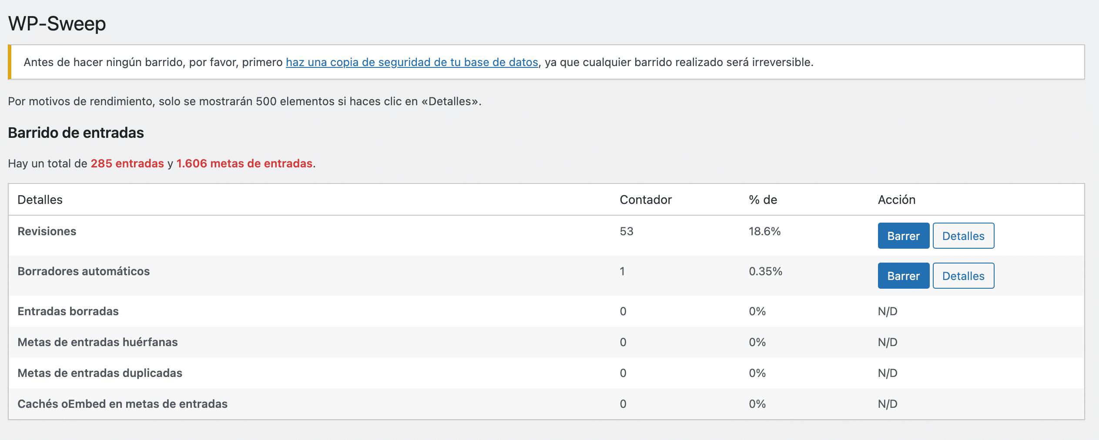1099x440 pixels.
Task: Click the Cachés oEmbed en metas label
Action: coord(122,404)
